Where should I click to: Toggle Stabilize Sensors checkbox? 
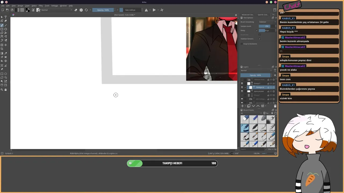pyautogui.click(x=259, y=39)
